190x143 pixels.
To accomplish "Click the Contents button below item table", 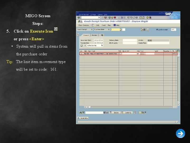I will coord(127,113).
